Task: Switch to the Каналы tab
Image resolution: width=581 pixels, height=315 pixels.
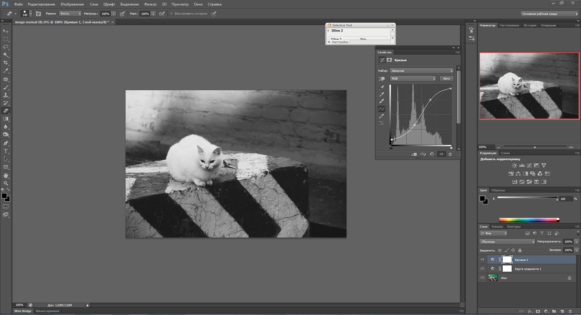Action: 497,227
